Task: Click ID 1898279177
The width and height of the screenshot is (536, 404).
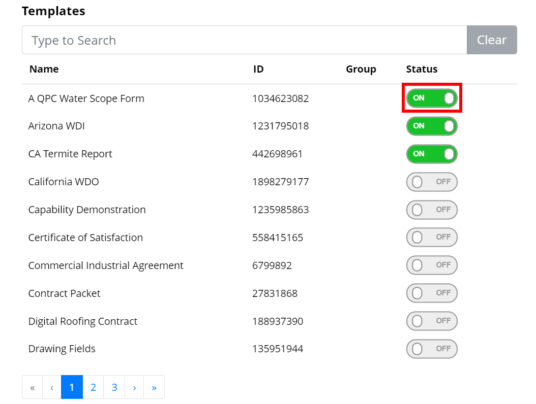Action: [281, 182]
